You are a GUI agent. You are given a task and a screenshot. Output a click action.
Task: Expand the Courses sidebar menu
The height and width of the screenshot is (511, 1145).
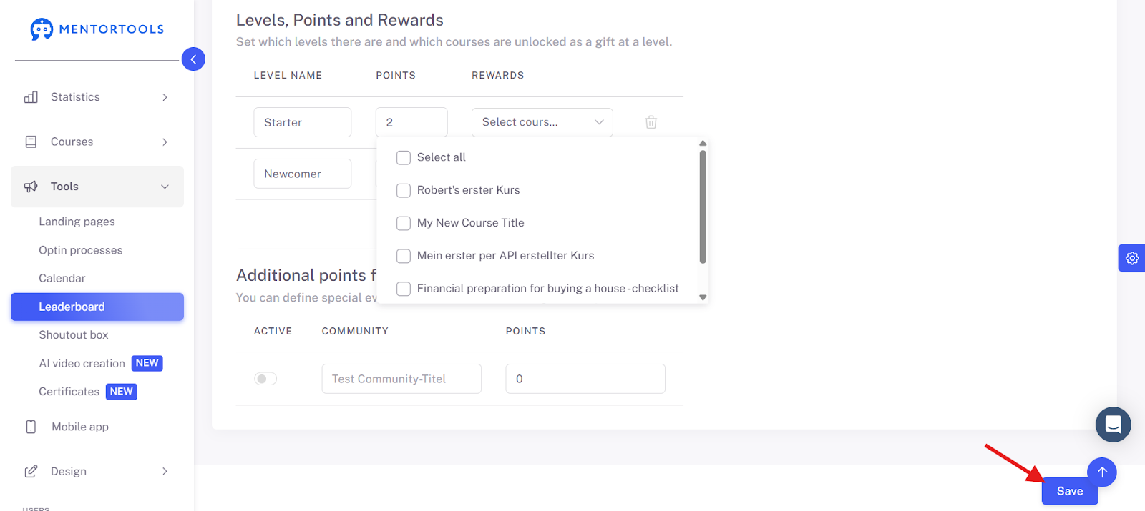pyautogui.click(x=97, y=142)
